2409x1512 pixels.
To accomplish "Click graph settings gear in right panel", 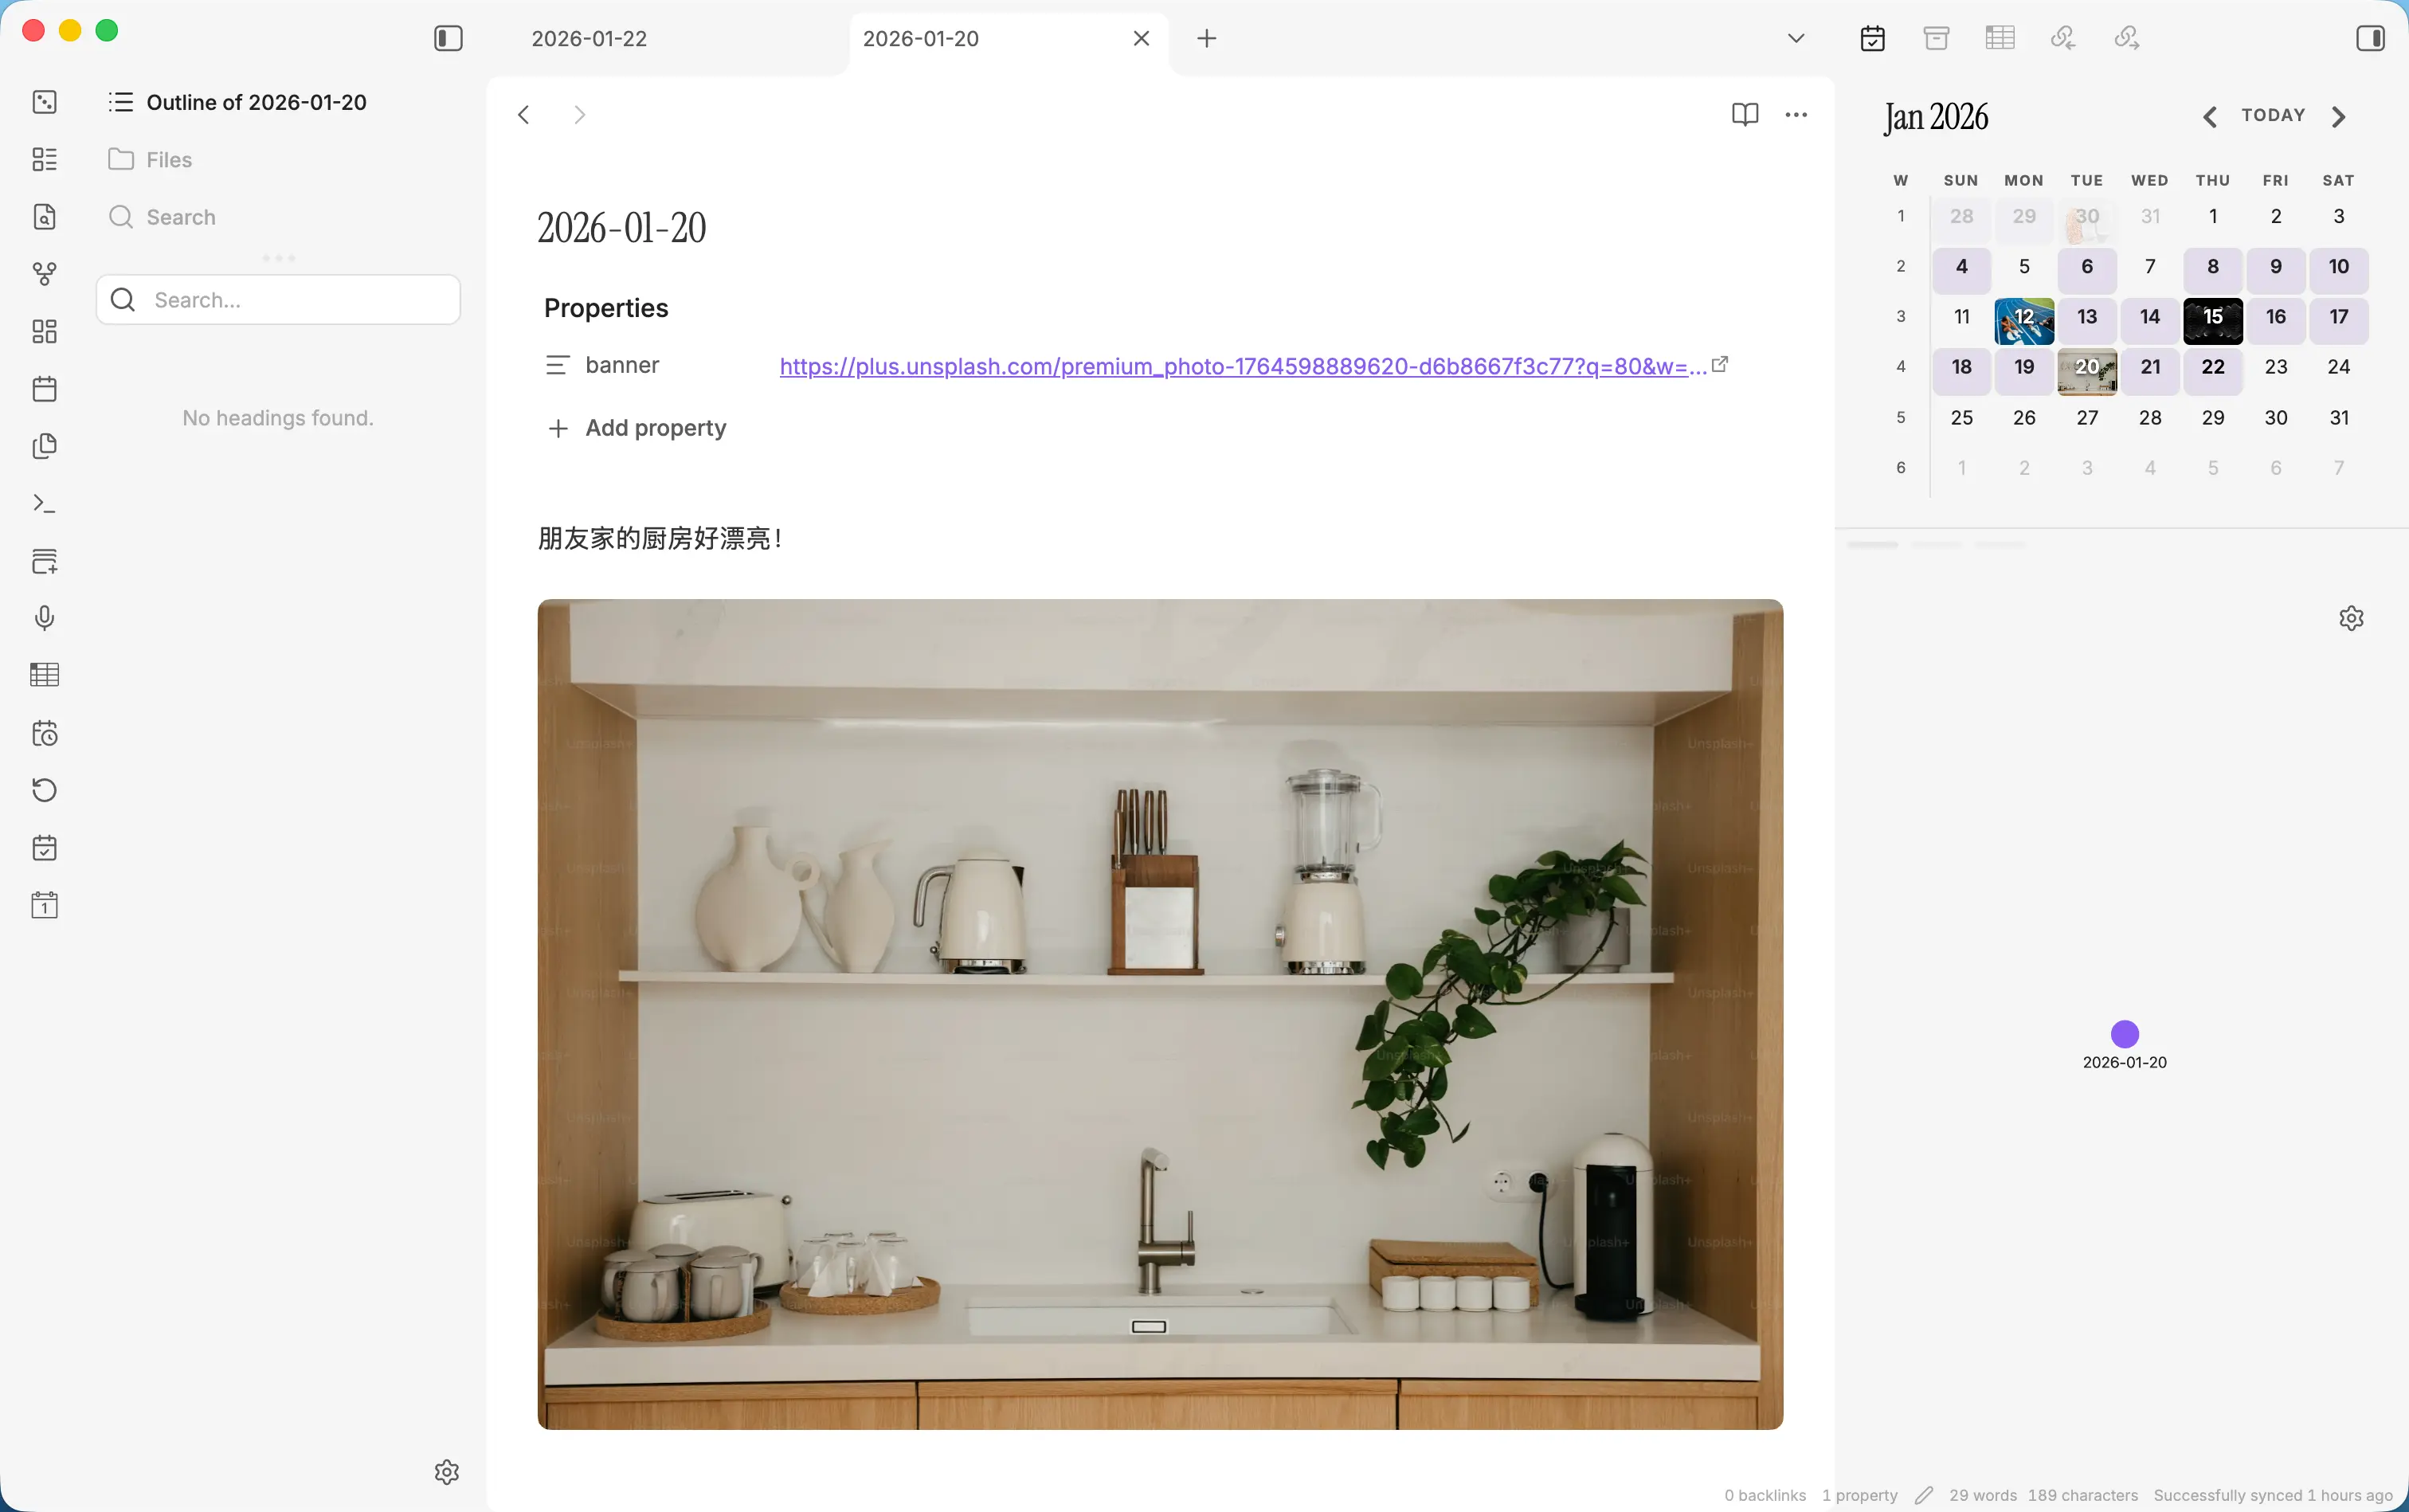I will [2351, 618].
